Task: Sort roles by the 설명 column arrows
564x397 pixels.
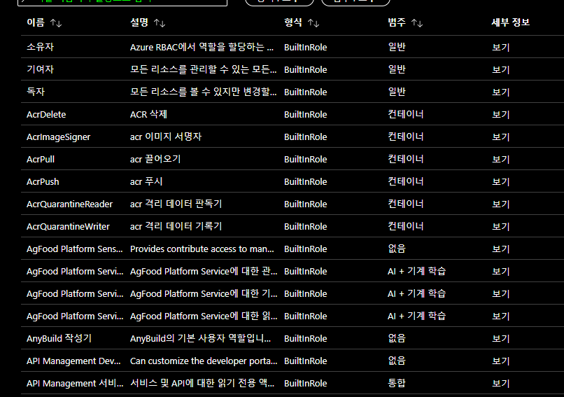Action: tap(160, 23)
